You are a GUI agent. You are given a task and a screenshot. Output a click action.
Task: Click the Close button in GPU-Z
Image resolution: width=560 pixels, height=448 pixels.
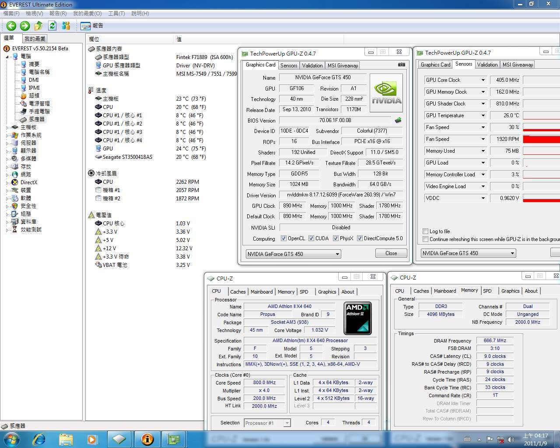point(391,253)
